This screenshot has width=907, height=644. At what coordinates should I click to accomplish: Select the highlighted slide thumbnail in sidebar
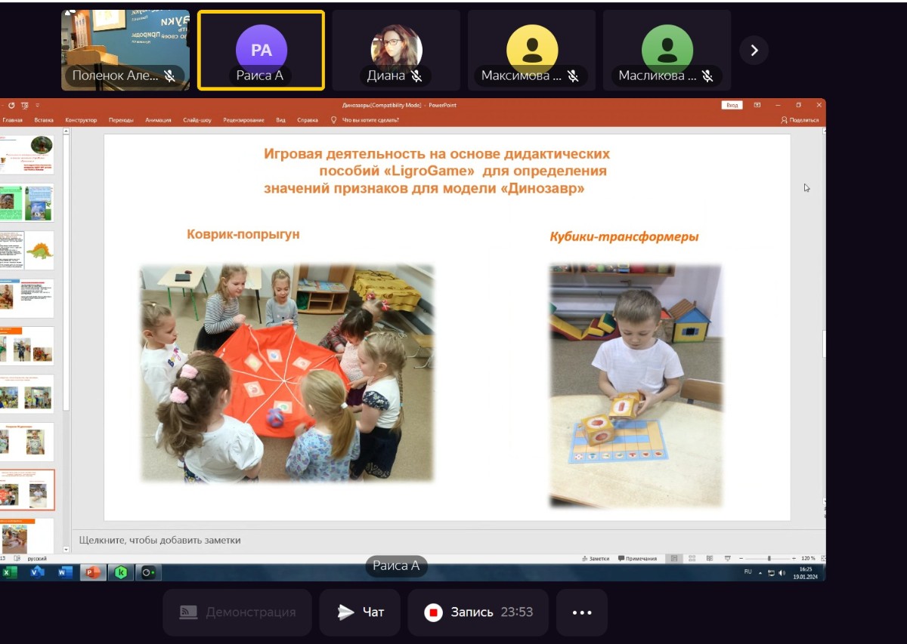tap(28, 489)
